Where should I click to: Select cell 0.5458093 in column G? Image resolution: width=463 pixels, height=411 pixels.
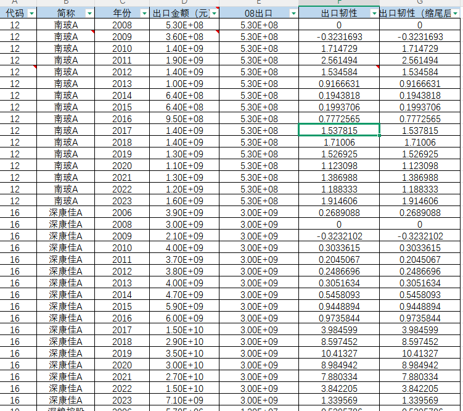click(x=420, y=294)
